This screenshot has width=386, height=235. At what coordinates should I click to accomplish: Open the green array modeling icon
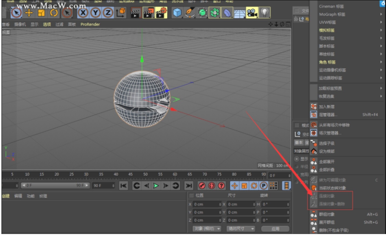click(215, 12)
